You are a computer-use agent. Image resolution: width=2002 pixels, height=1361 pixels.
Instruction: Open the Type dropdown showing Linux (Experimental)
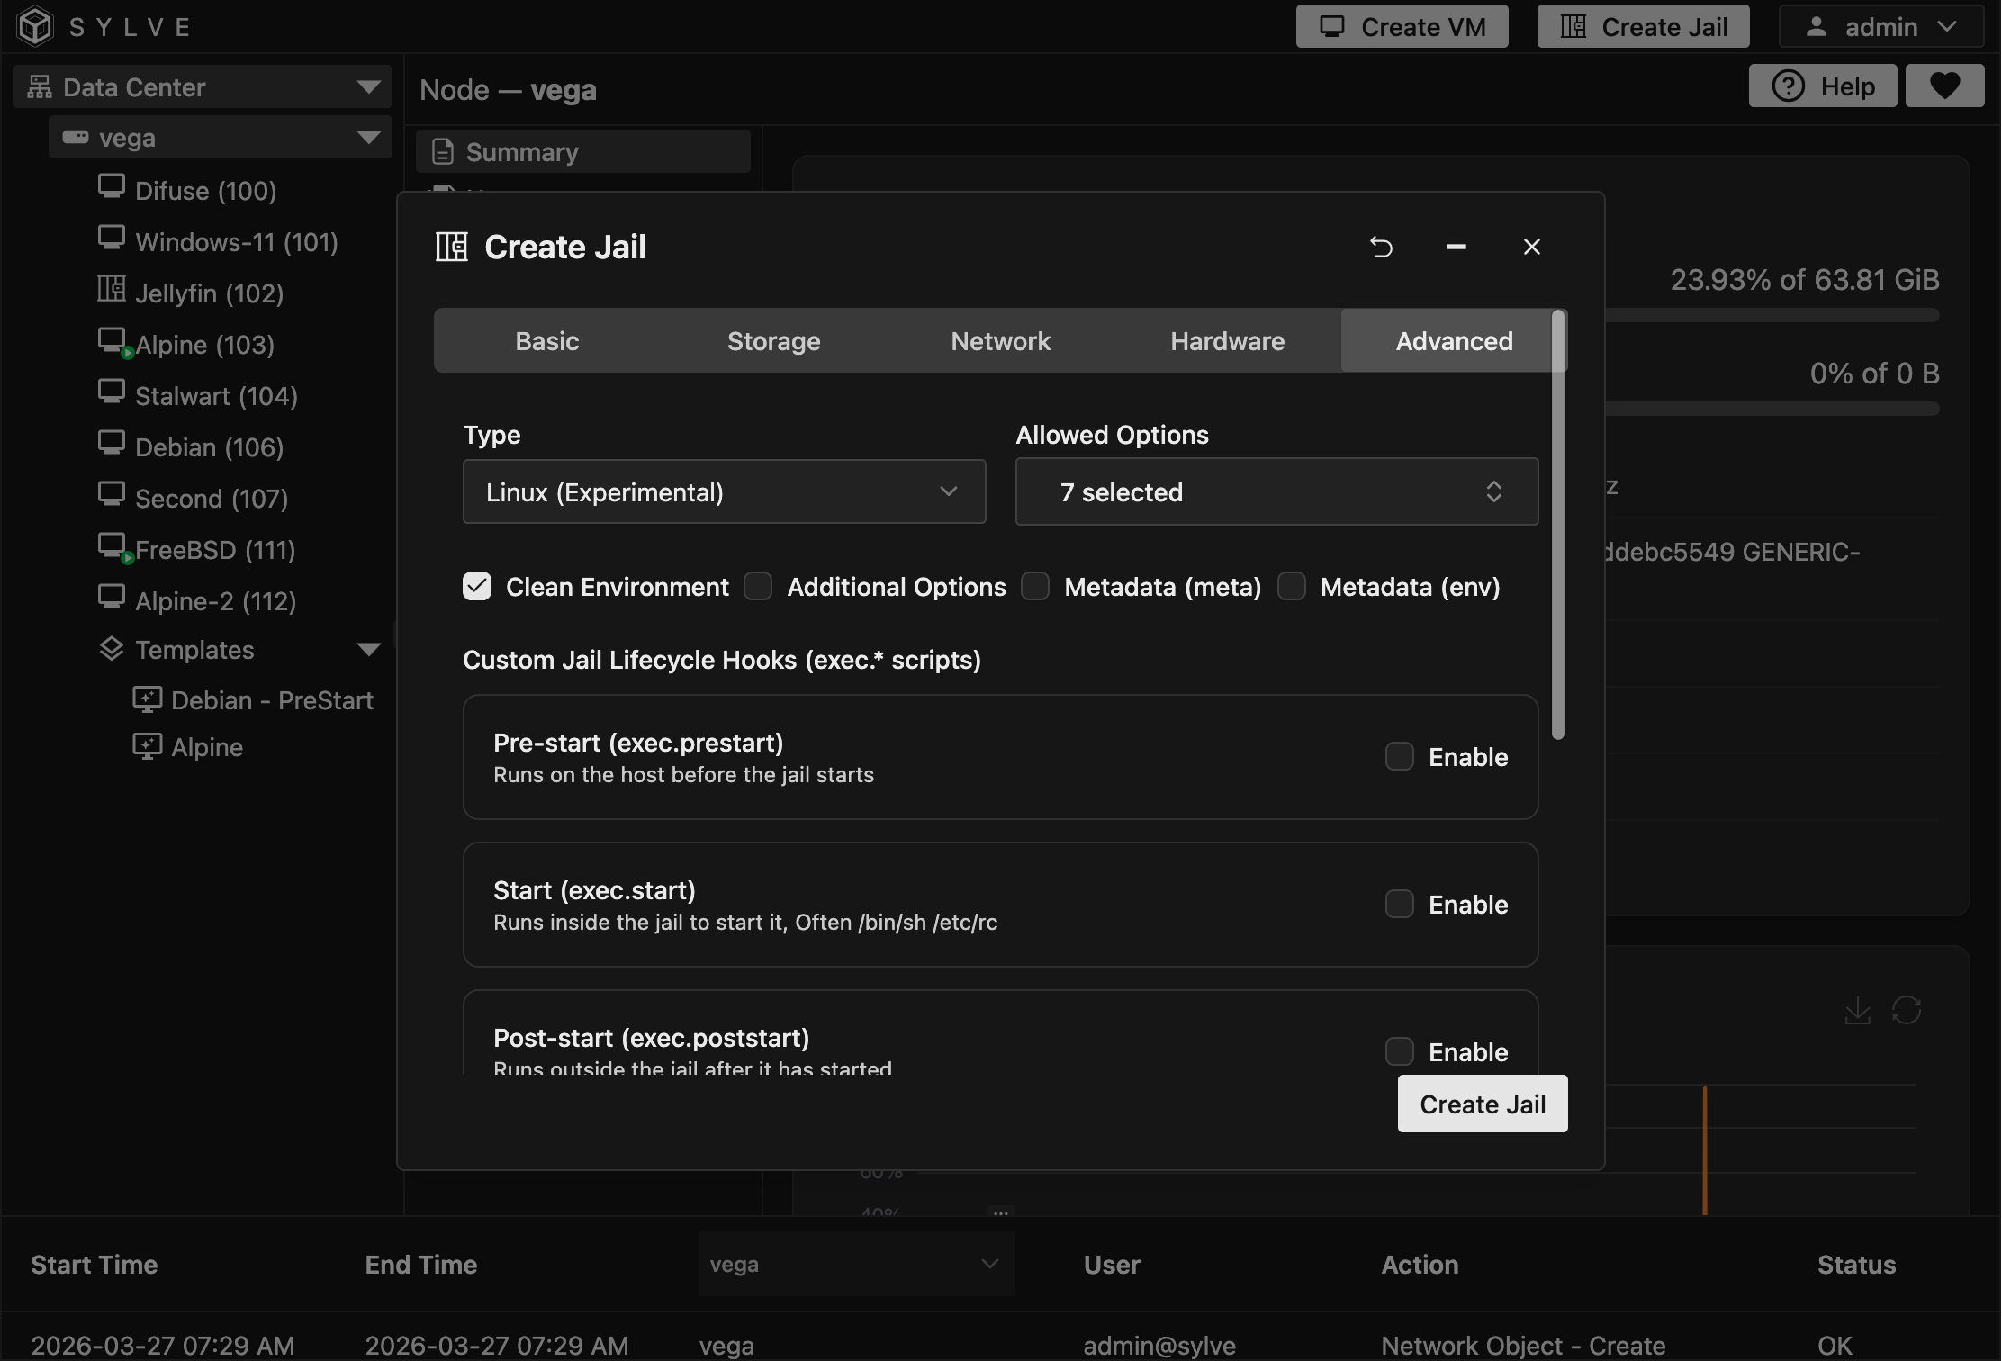click(725, 491)
